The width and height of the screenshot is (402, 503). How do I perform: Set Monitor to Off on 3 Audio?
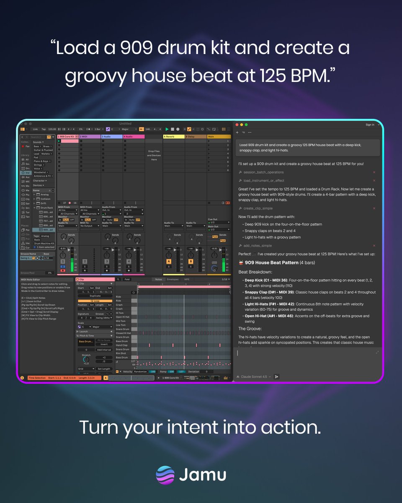tap(116, 220)
